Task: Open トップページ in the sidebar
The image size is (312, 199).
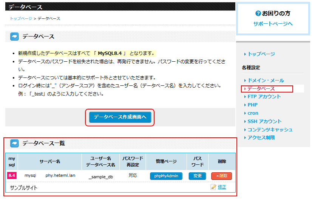Action: [261, 54]
